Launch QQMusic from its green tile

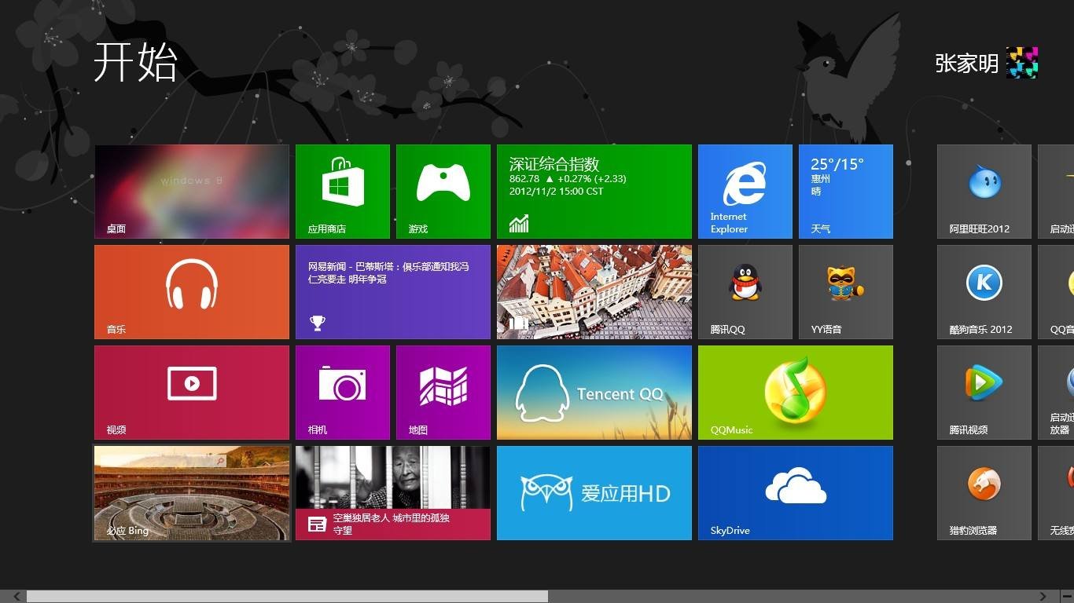794,392
